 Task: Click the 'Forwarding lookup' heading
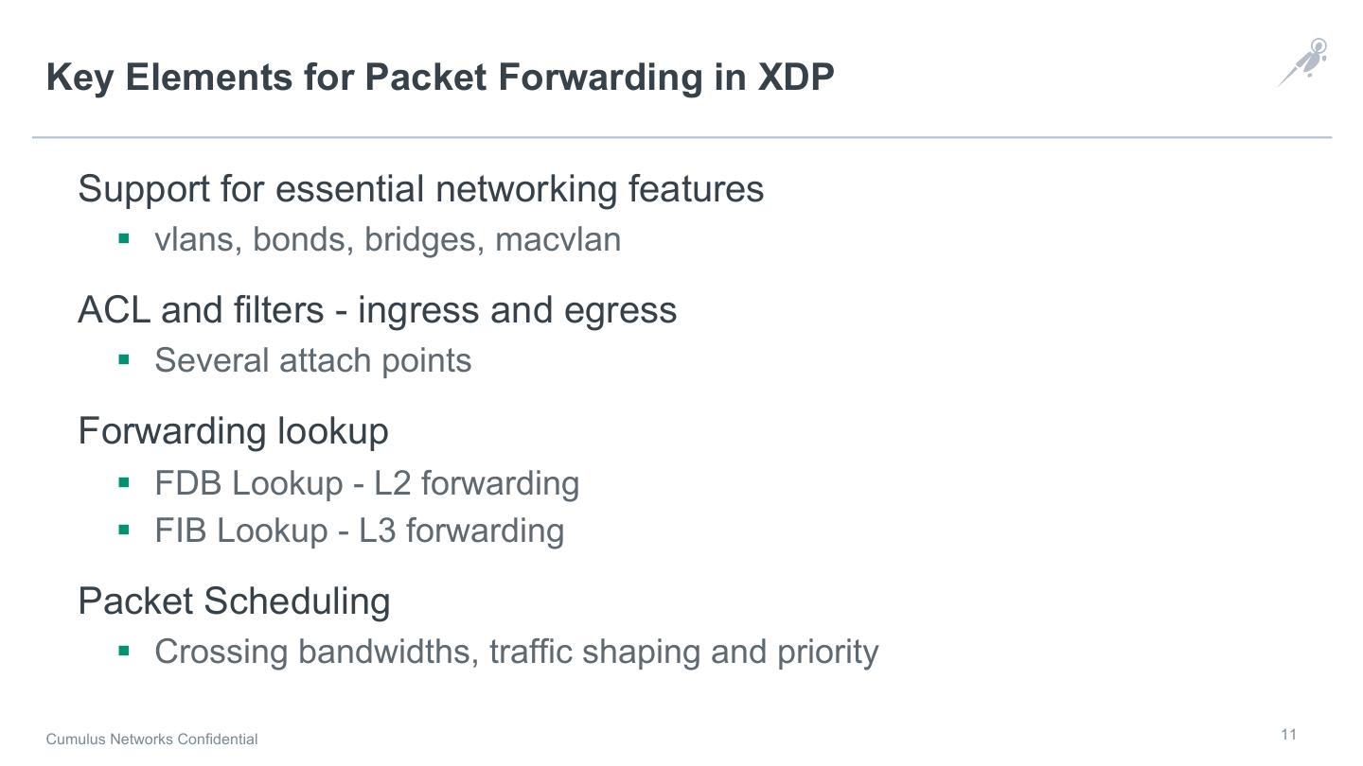coord(233,430)
